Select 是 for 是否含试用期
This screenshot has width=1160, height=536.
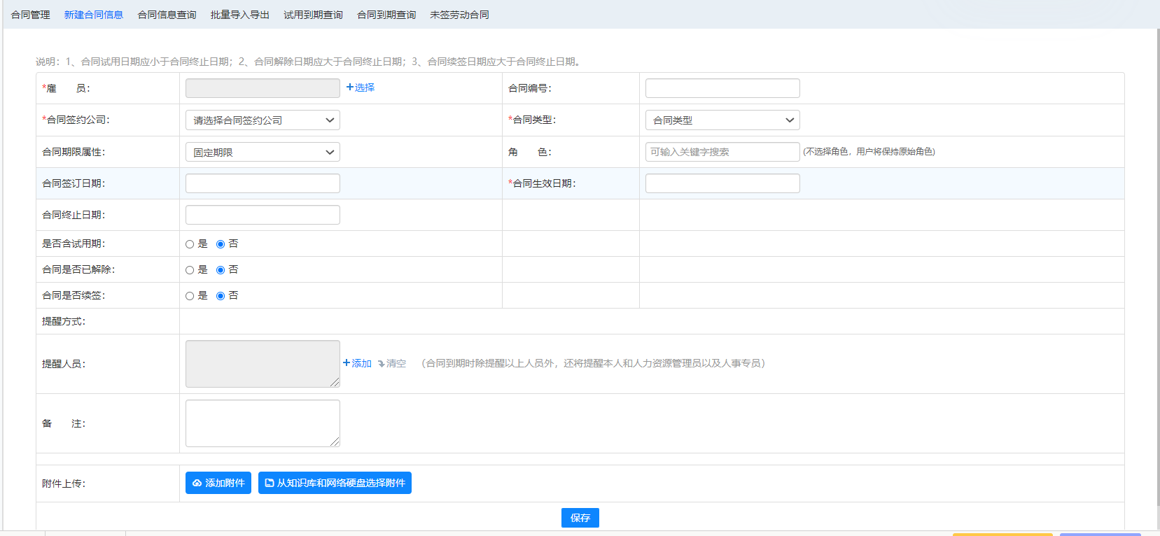point(190,244)
